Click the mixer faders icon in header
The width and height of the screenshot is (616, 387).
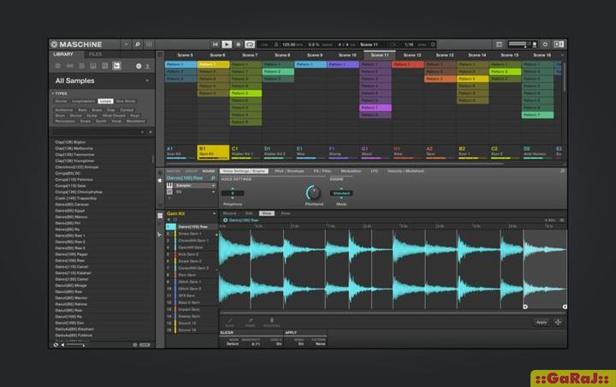click(x=149, y=45)
